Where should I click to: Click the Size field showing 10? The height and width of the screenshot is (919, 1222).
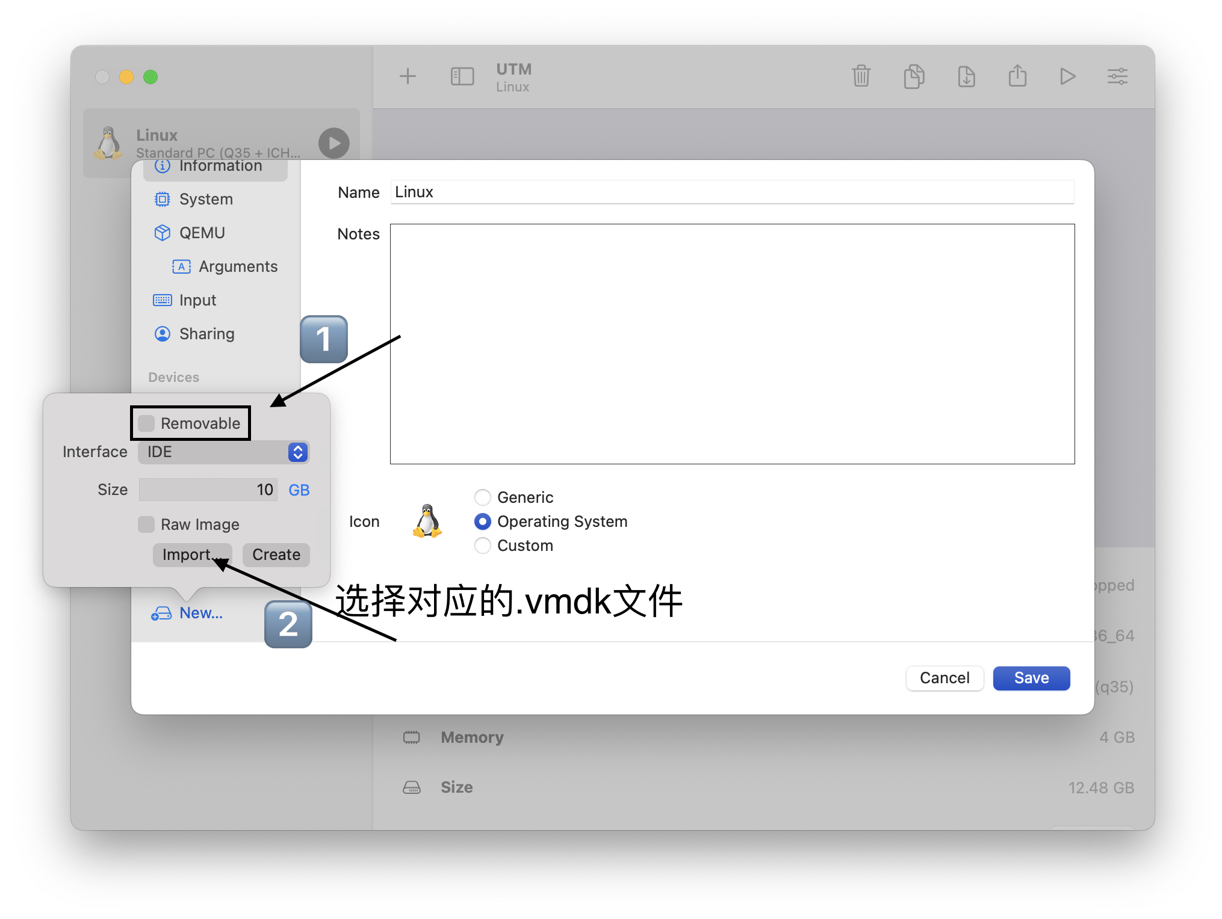pos(208,490)
